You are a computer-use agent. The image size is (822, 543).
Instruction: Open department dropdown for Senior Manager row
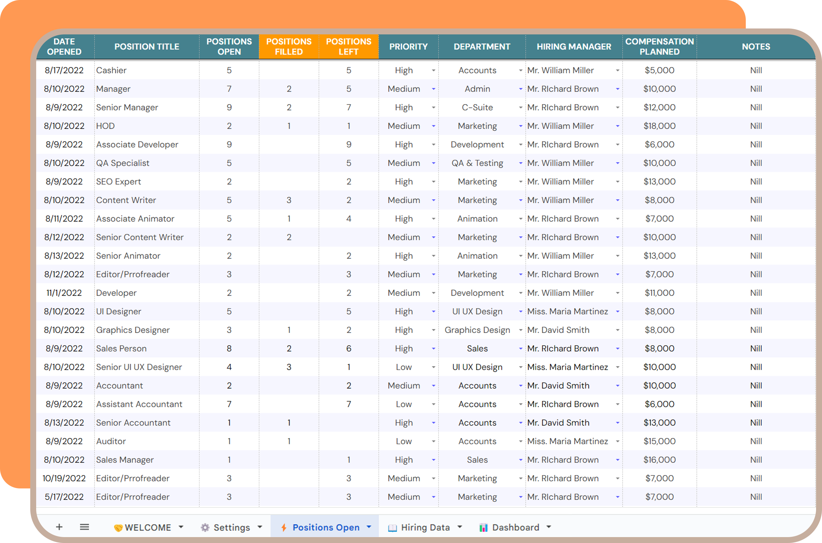(x=520, y=107)
